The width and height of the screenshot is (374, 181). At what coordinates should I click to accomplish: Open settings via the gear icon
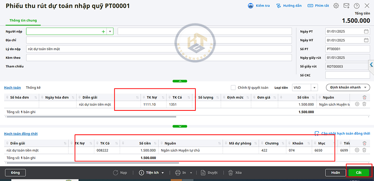[x=336, y=6]
